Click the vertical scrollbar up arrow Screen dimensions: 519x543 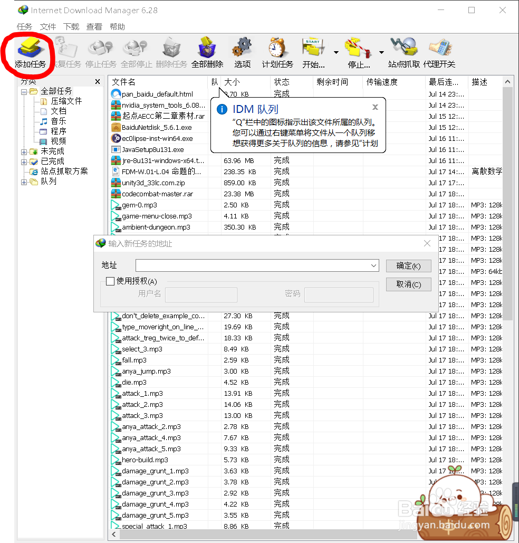pyautogui.click(x=507, y=82)
